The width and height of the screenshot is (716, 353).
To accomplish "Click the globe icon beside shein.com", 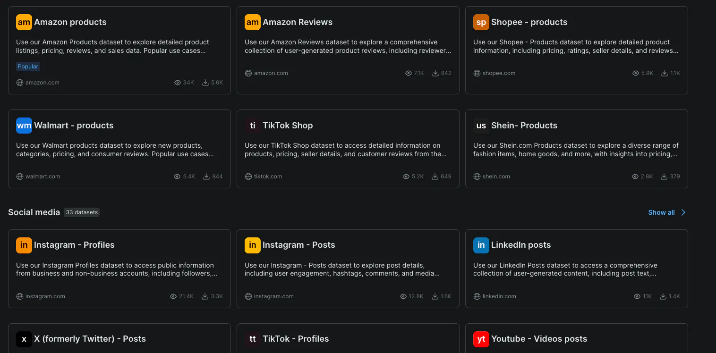I will click(x=477, y=176).
